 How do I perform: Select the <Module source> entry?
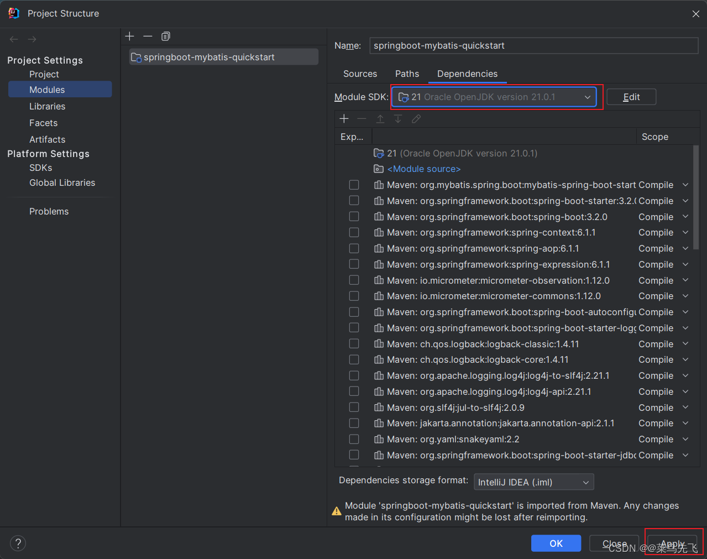tap(424, 169)
